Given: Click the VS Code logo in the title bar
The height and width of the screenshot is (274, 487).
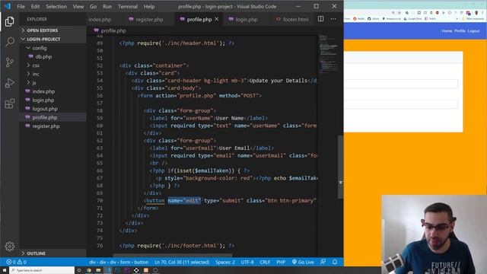Looking at the screenshot, I should tap(8, 6).
